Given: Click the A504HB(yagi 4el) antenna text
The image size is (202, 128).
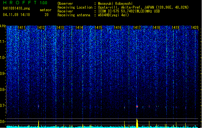Looking at the screenshot, I should [x=113, y=15].
